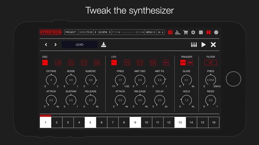259x145 pixels.
Task: Go to next preset arrow
Action: tap(55, 45)
